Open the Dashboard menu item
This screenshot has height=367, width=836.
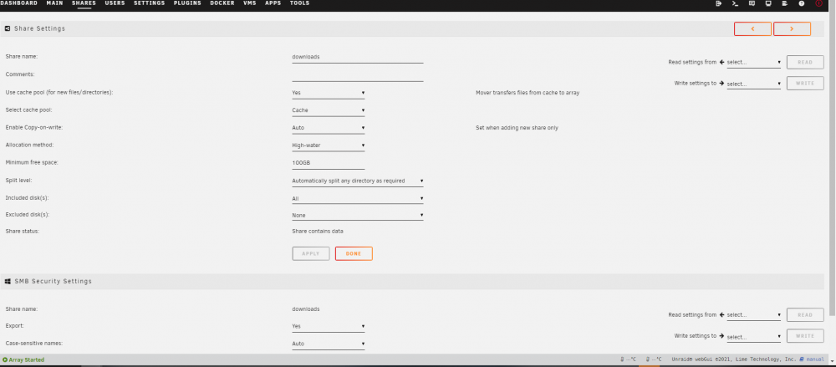pos(18,3)
